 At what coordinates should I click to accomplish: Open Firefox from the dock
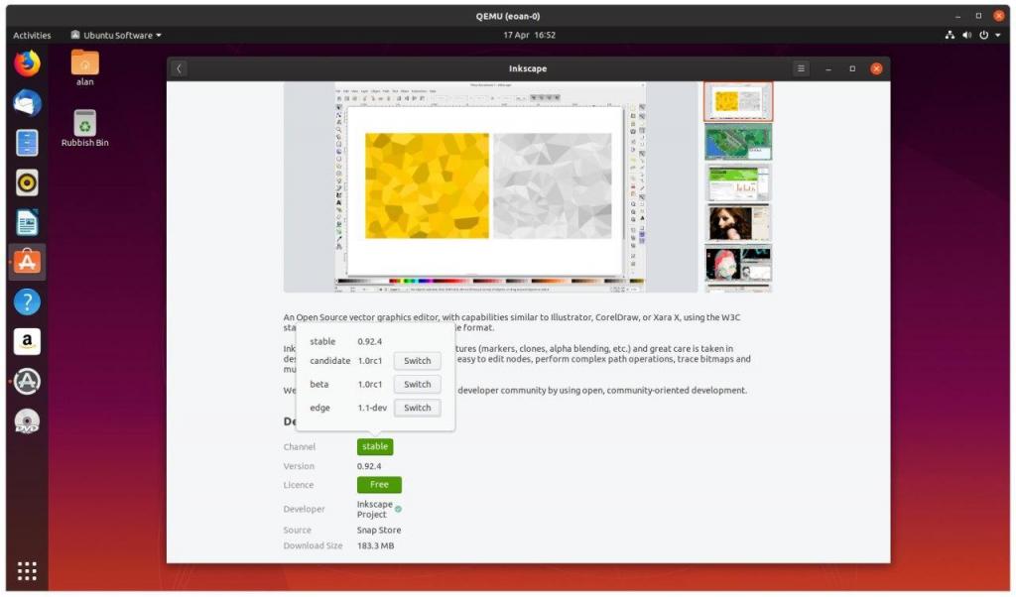[27, 63]
